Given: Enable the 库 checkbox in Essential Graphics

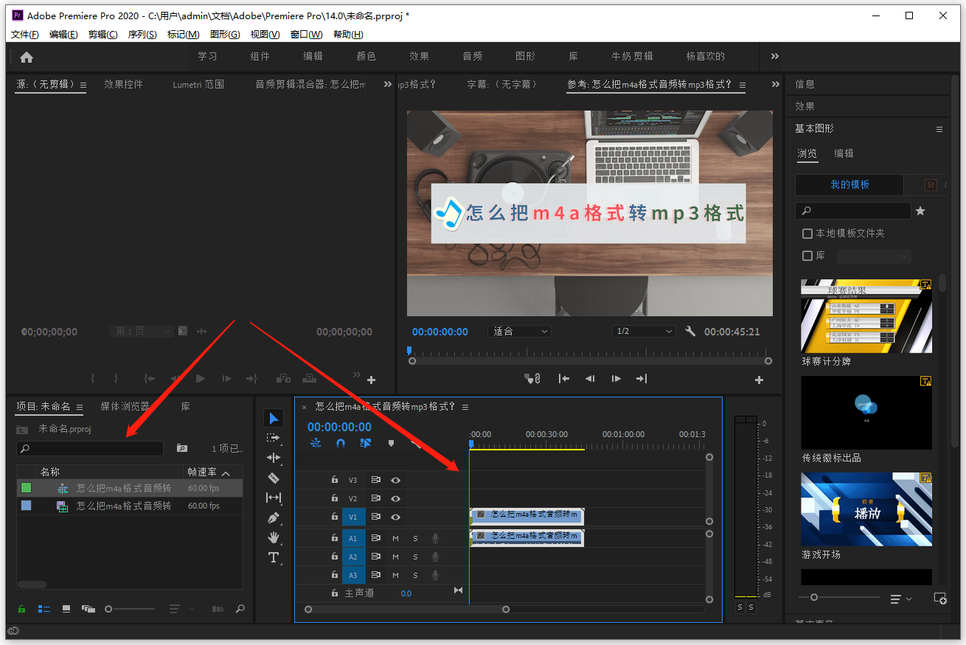Looking at the screenshot, I should (x=807, y=256).
